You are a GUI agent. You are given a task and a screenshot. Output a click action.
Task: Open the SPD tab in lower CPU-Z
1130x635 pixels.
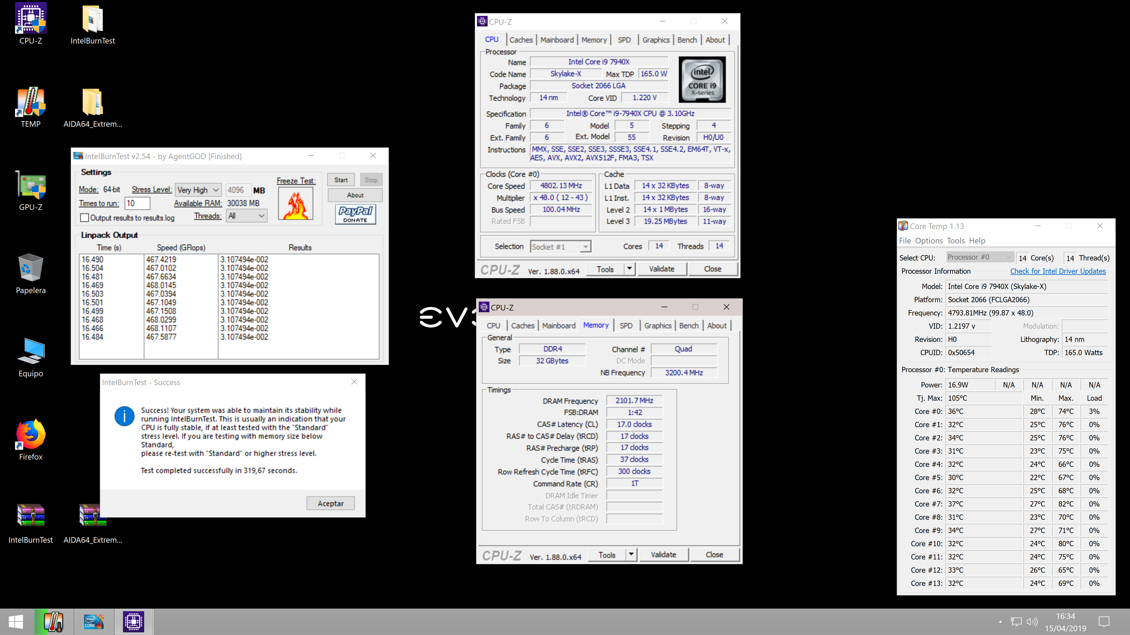[x=626, y=326]
